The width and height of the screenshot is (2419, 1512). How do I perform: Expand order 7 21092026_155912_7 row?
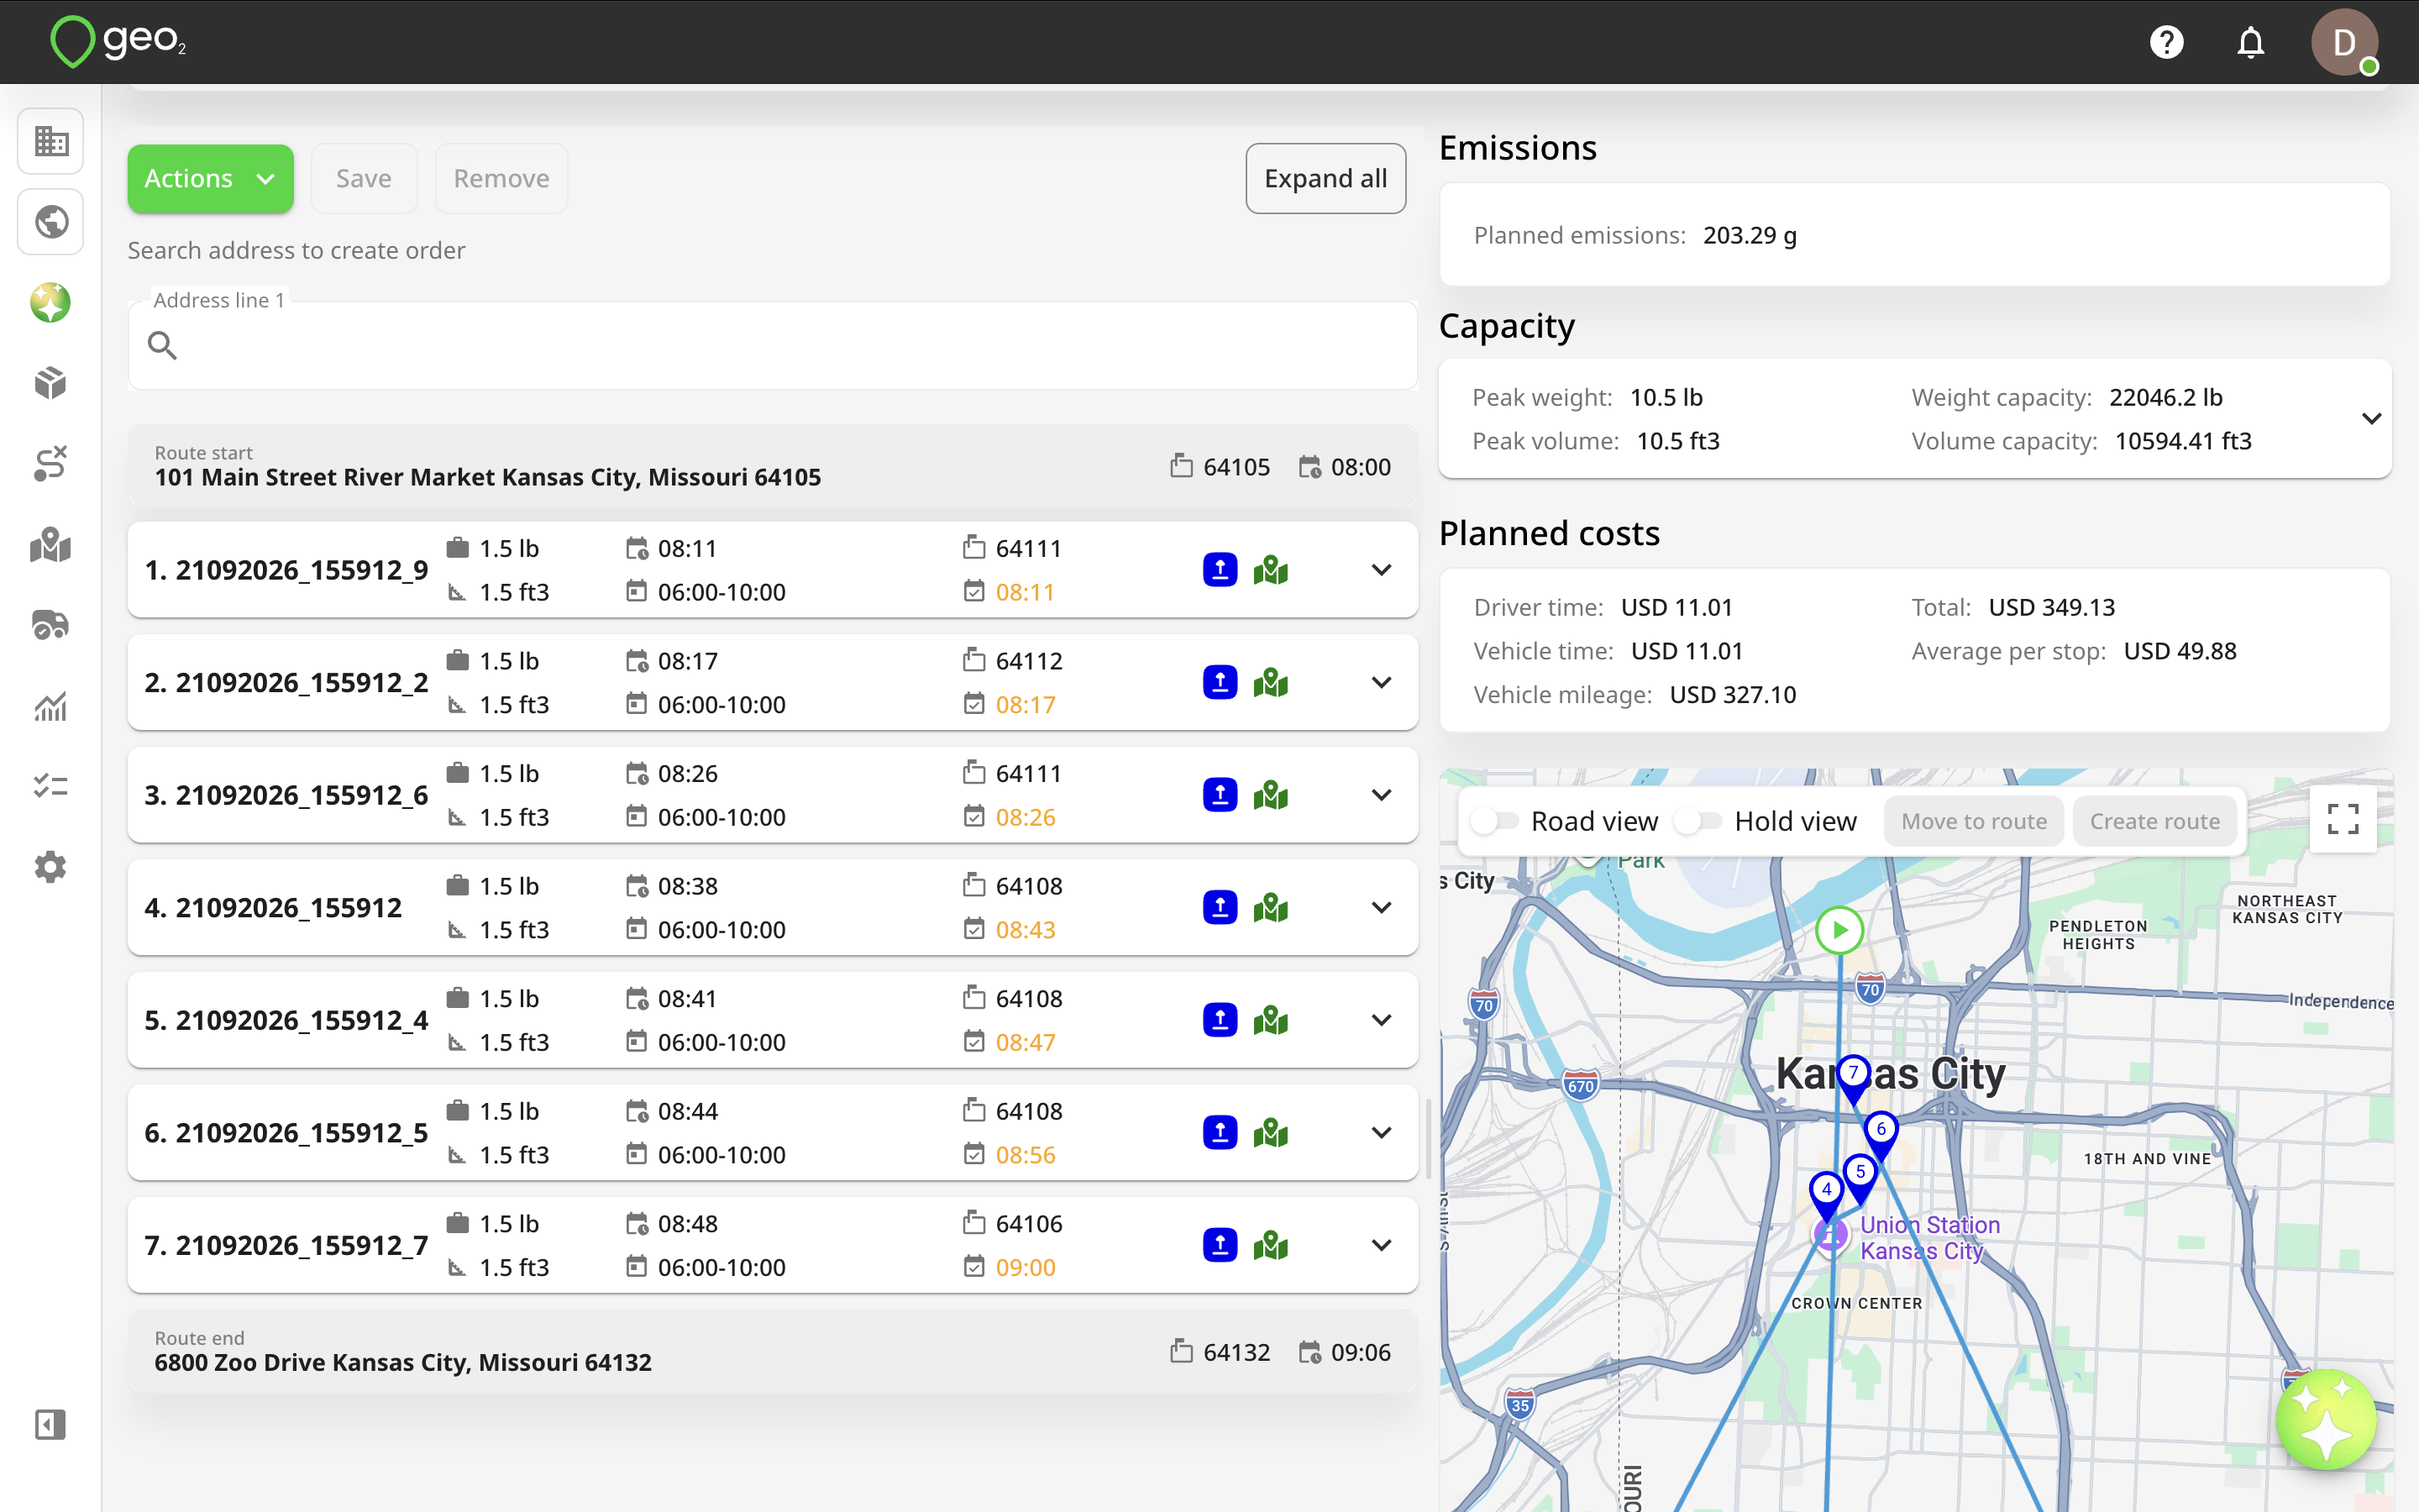coord(1382,1245)
